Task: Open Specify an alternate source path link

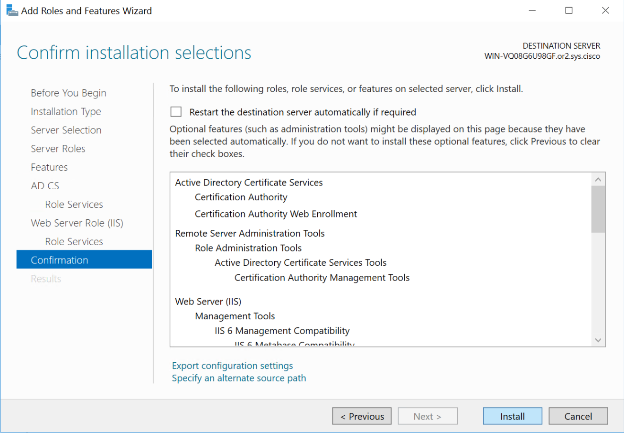Action: (239, 378)
